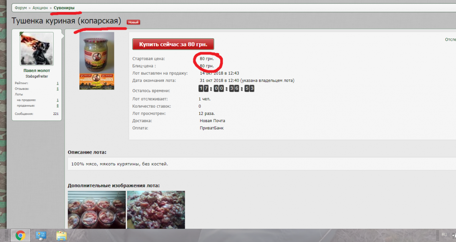Click the end date 31 окт 2018
The height and width of the screenshot is (242, 456).
pos(247,80)
